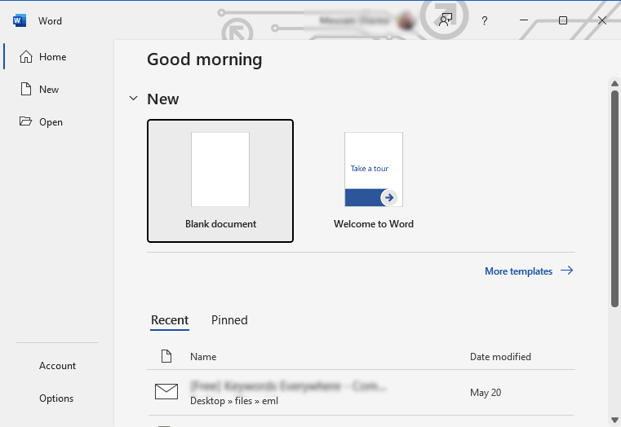Click the New document page icon
The height and width of the screenshot is (427, 621).
click(x=26, y=89)
